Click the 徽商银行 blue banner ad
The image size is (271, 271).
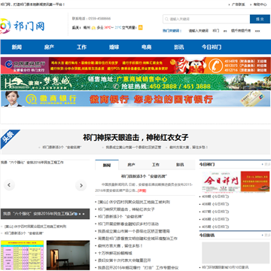(135, 99)
